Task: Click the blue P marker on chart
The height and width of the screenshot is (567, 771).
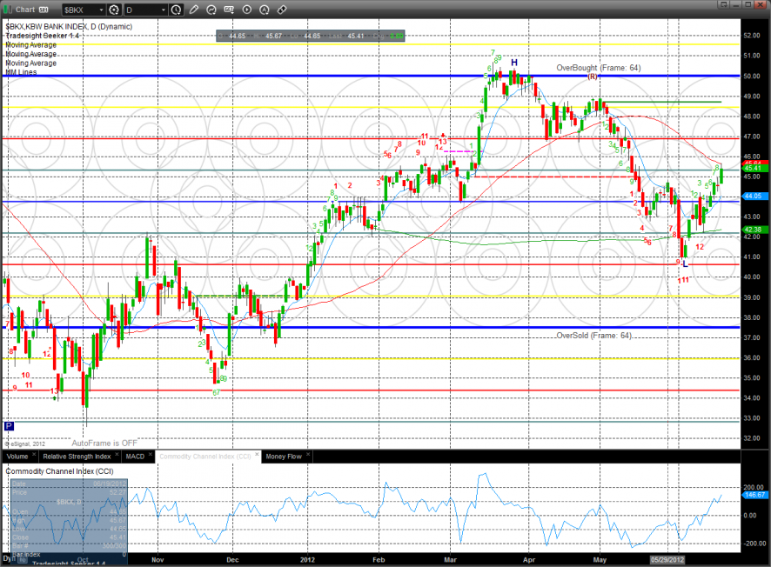Action: pos(9,426)
